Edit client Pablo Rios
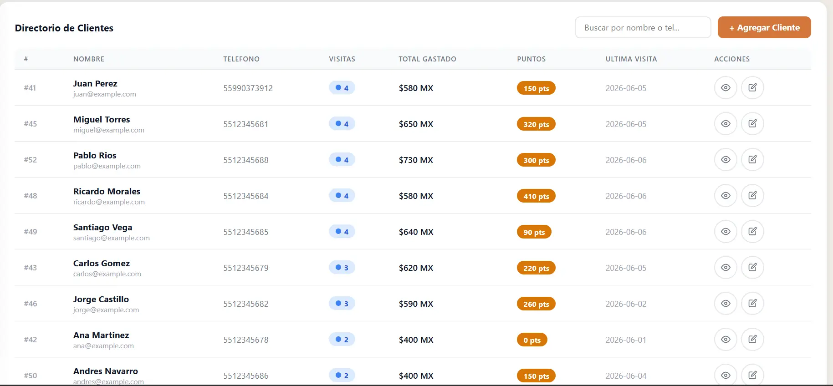Image resolution: width=833 pixels, height=386 pixels. (x=752, y=159)
